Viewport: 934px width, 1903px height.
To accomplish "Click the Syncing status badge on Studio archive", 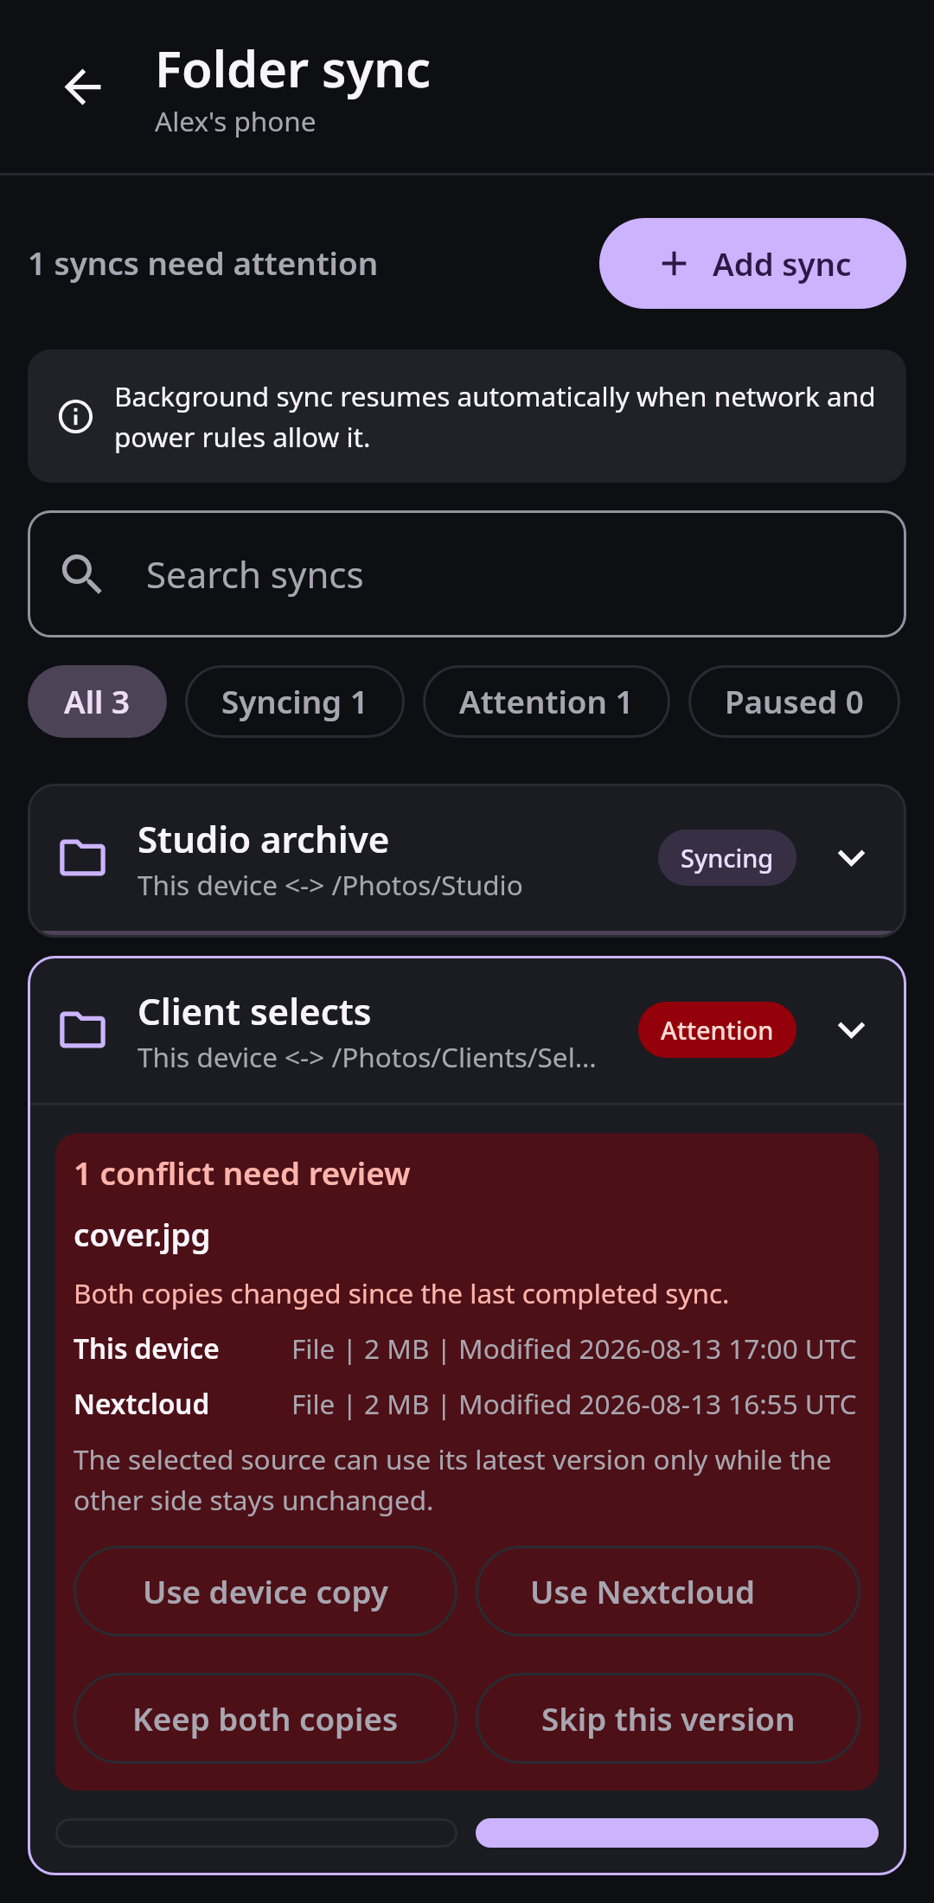I will coord(726,858).
